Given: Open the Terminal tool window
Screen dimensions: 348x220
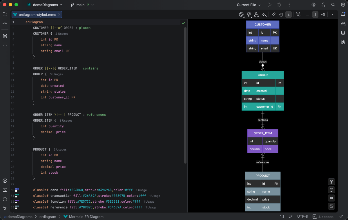Looking at the screenshot, I should 5,190.
